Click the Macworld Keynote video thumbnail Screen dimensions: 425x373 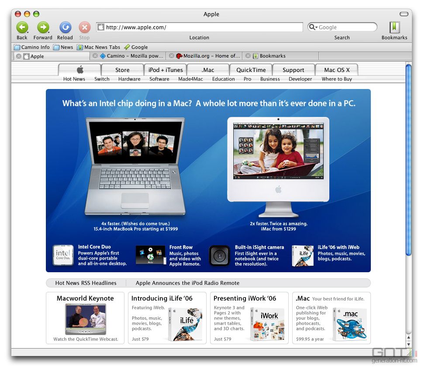pos(86,319)
